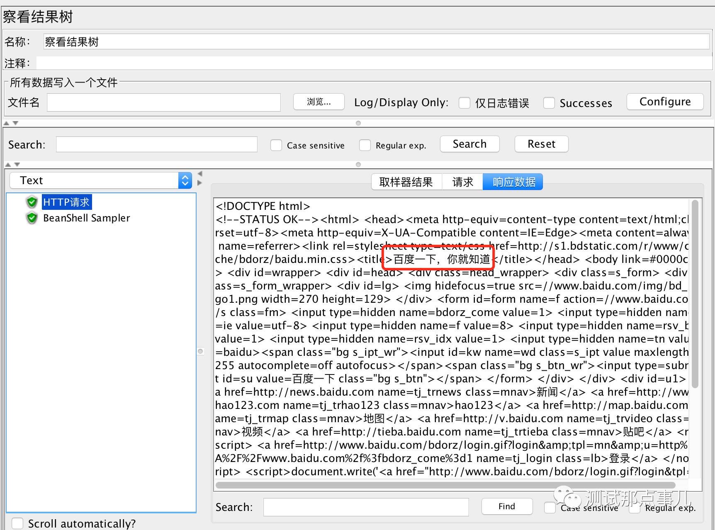Click the Find button

pyautogui.click(x=507, y=506)
